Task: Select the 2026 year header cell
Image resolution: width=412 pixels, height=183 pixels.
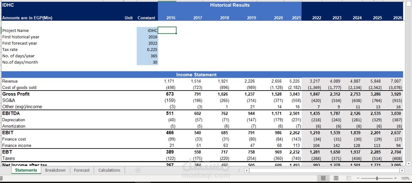Action: (398, 18)
